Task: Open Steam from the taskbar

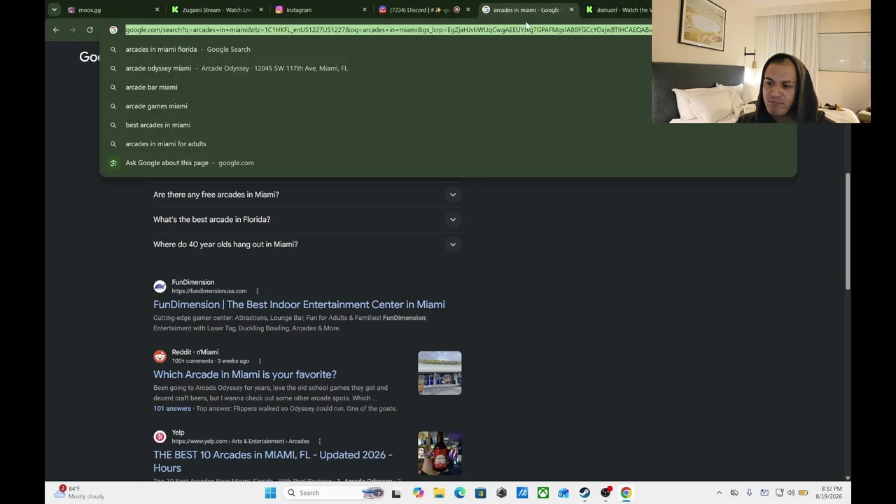Action: pyautogui.click(x=584, y=493)
